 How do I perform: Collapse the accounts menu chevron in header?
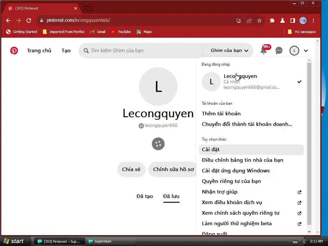coord(306,51)
